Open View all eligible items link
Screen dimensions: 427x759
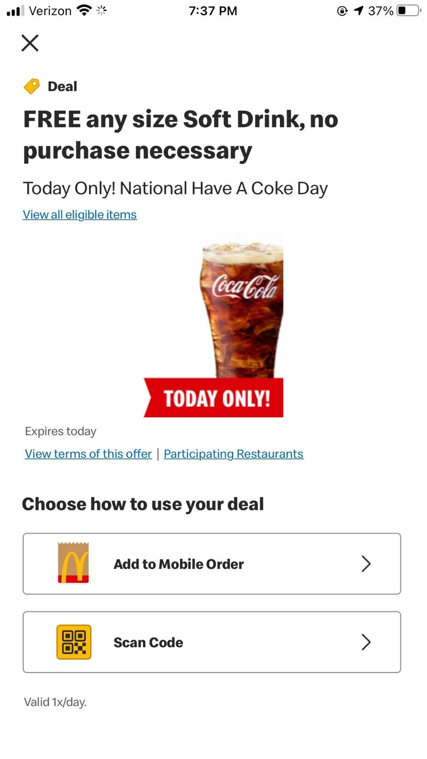coord(80,215)
